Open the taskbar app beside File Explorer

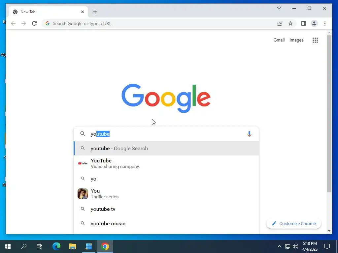[88, 246]
